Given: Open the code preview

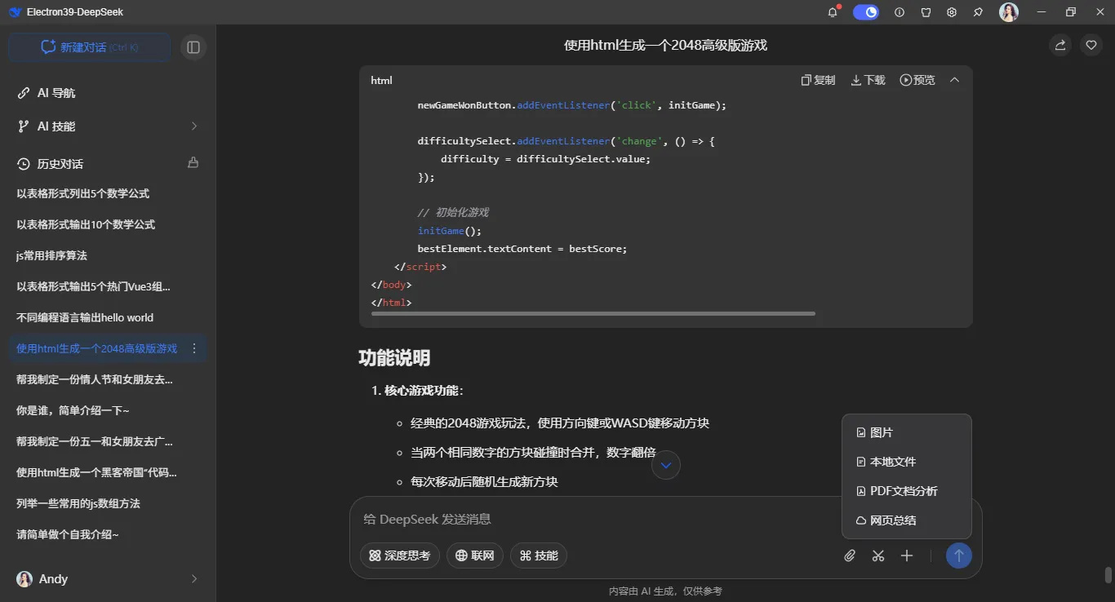Looking at the screenshot, I should tap(917, 79).
